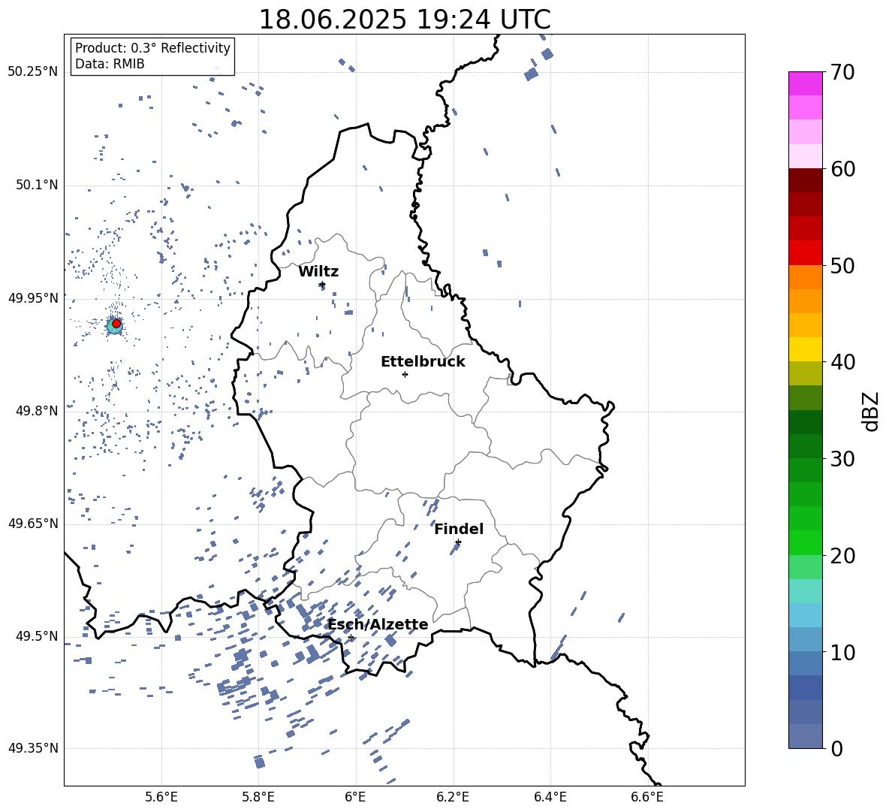
Task: Click the bright red colorbar segment just above 50
Action: pos(805,253)
